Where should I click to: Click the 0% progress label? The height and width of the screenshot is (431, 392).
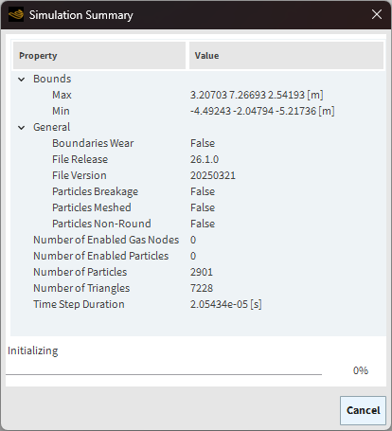pyautogui.click(x=361, y=370)
